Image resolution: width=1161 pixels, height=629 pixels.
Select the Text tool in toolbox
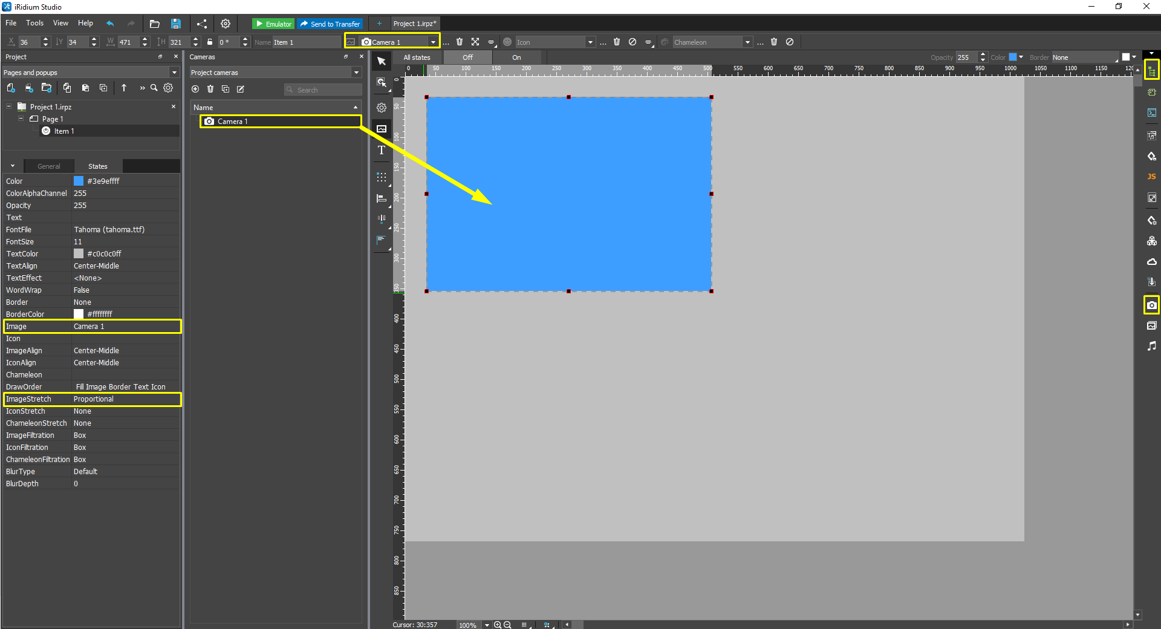382,151
